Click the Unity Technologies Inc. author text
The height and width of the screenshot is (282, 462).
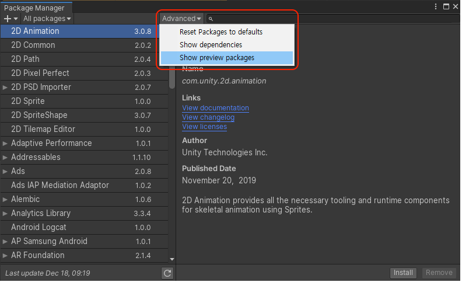(225, 152)
